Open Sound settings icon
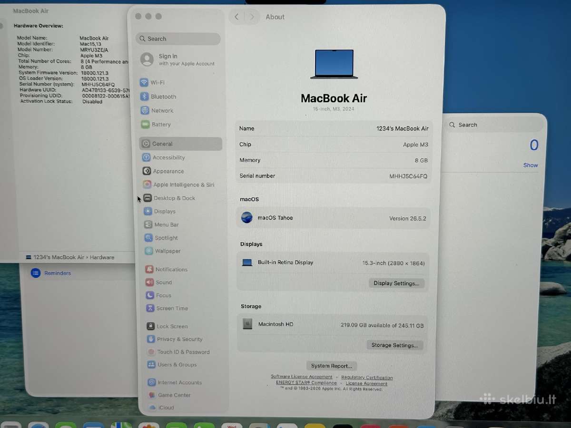This screenshot has height=428, width=571. click(150, 282)
